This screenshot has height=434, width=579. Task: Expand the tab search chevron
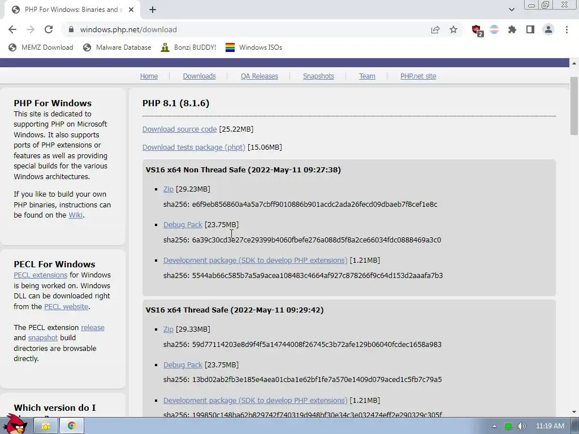[x=511, y=10]
